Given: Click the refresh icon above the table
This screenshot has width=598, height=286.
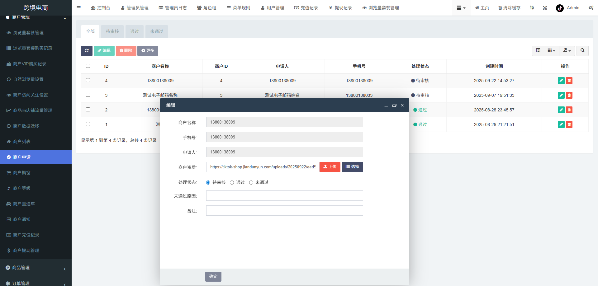Looking at the screenshot, I should (87, 51).
